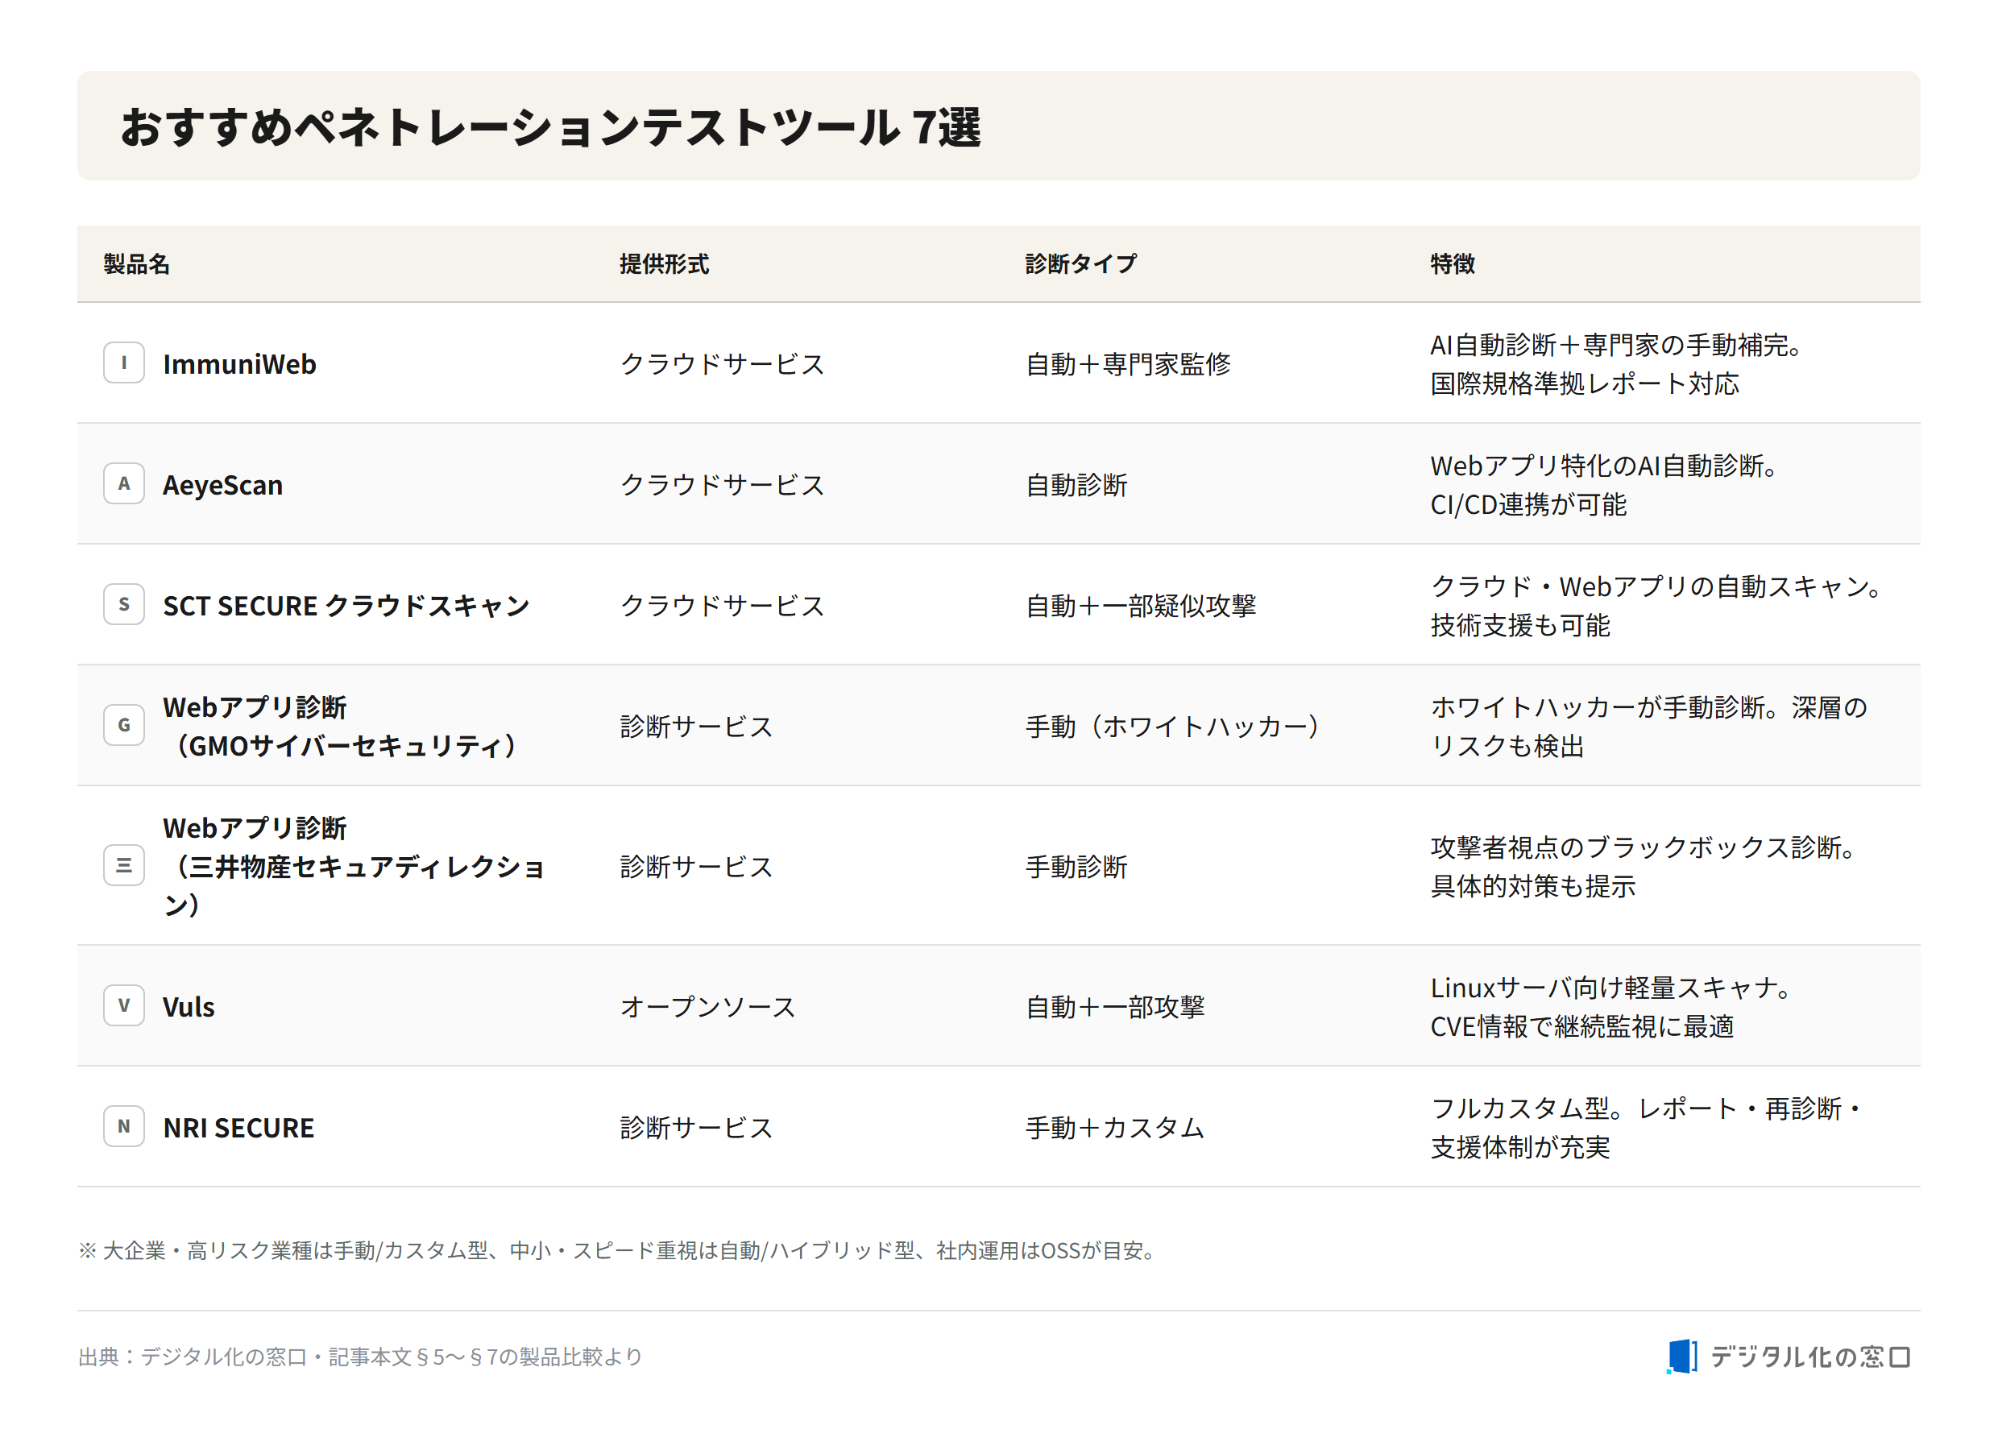Select the 製品名 column header

136,263
